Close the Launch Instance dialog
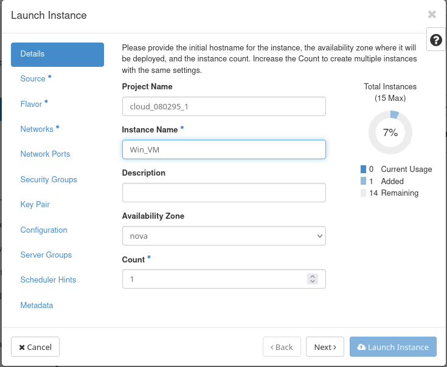This screenshot has width=447, height=367. pyautogui.click(x=432, y=15)
